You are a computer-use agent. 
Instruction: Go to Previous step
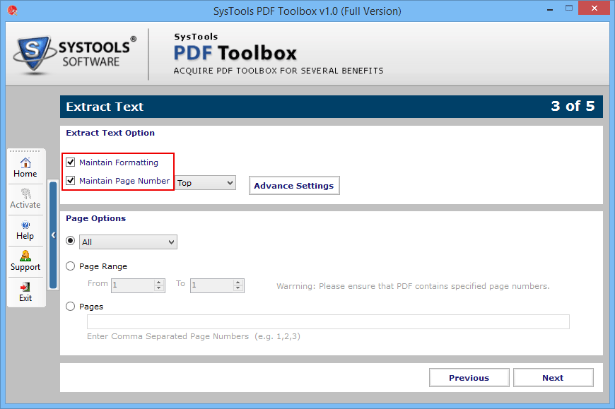coord(468,378)
